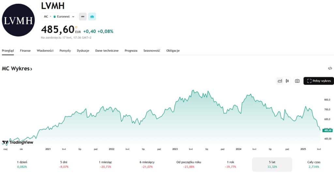
Task: Click the LVMH company logo
Action: pos(18,20)
